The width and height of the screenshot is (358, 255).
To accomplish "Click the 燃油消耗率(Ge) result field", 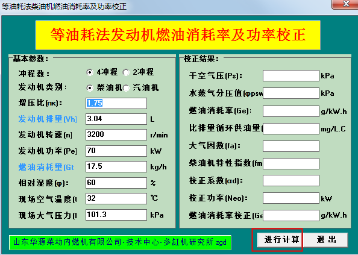I will [291, 111].
